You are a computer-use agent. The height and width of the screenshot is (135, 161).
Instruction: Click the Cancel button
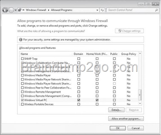click(x=136, y=128)
